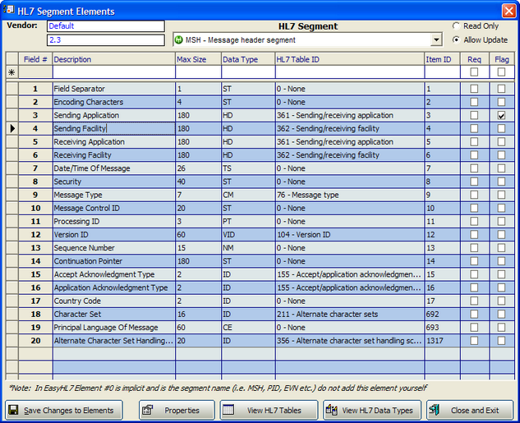Click the Processing ID description cell

tap(114, 221)
